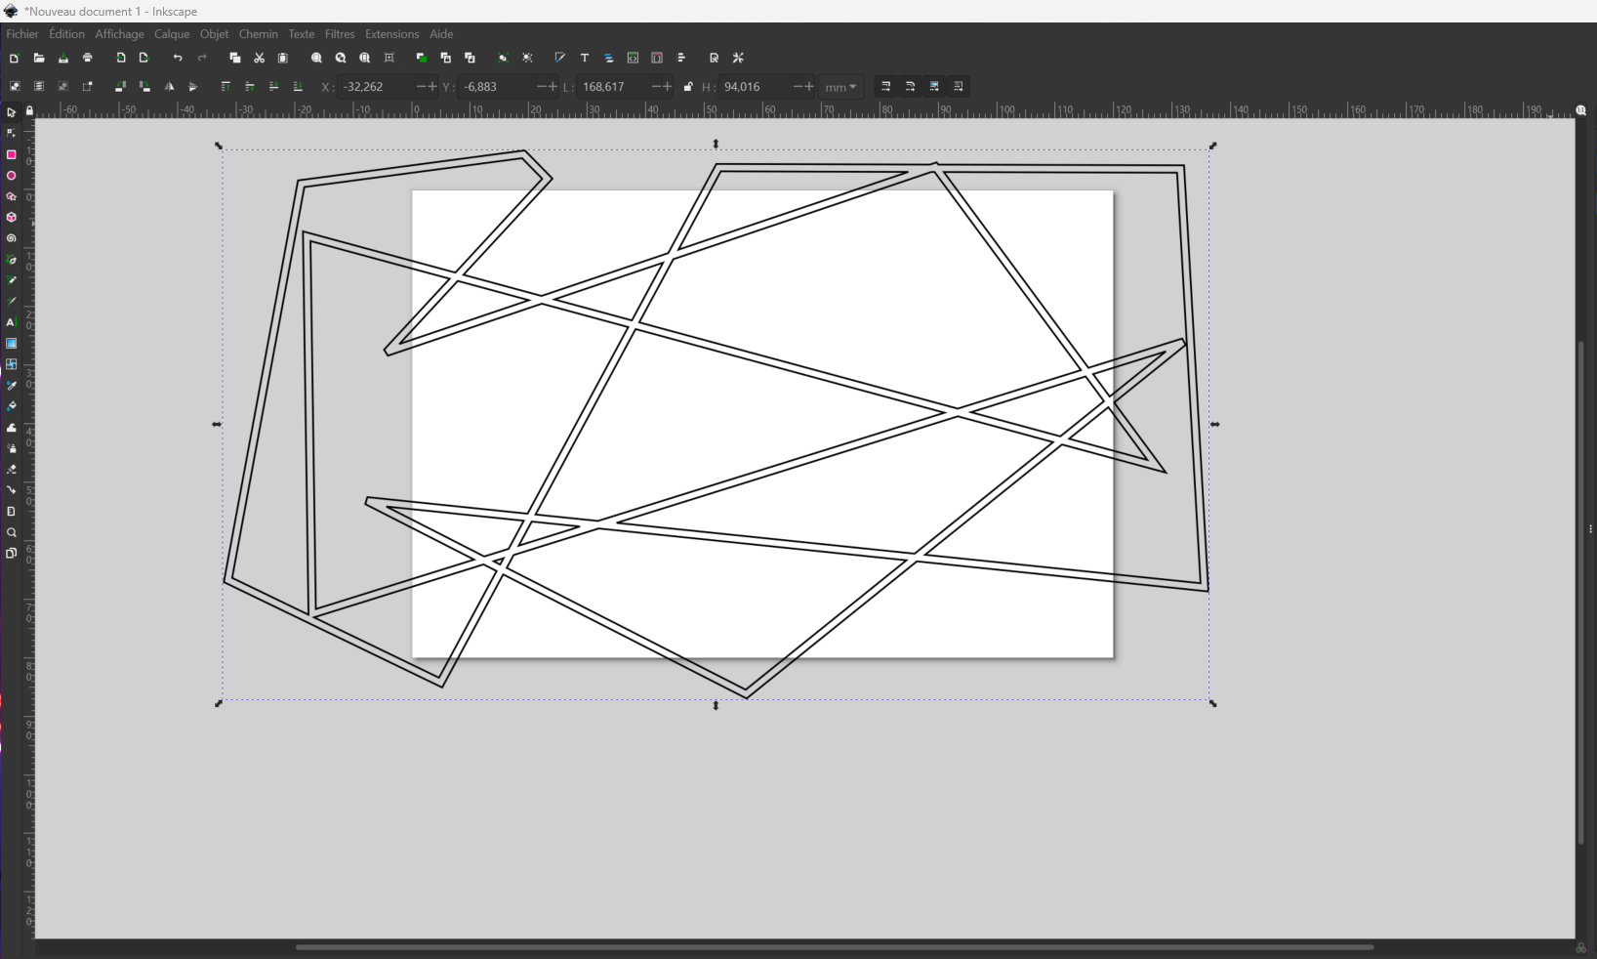1597x959 pixels.
Task: Select the Ellipse circle tool
Action: (12, 176)
